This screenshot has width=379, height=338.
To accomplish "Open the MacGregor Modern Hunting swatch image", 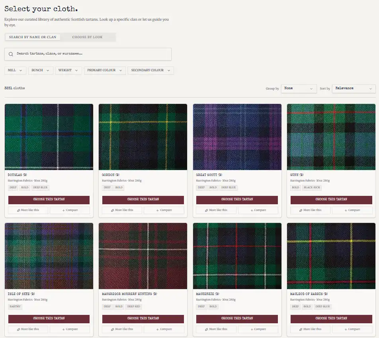I will [x=143, y=256].
